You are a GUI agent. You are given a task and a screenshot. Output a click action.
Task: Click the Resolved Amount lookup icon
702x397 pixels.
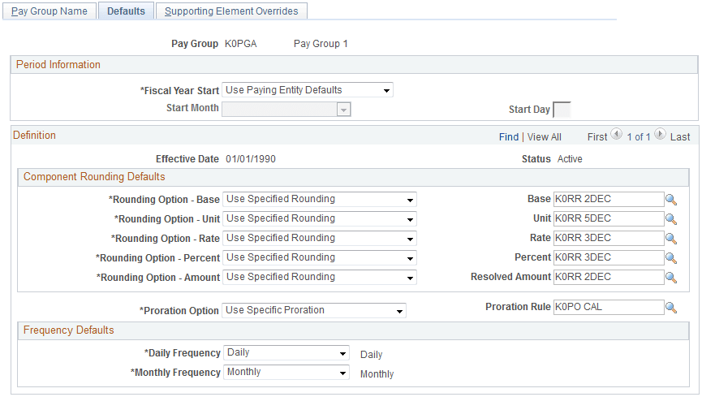671,278
